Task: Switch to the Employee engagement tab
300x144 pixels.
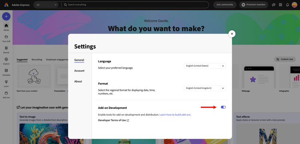Action: 57,59
